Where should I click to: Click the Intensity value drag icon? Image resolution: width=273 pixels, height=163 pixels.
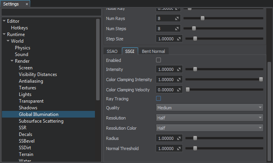[x=179, y=69]
